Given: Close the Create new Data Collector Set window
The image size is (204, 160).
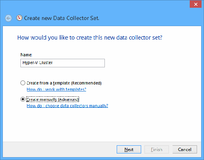Looking at the screenshot, I should pyautogui.click(x=195, y=4).
